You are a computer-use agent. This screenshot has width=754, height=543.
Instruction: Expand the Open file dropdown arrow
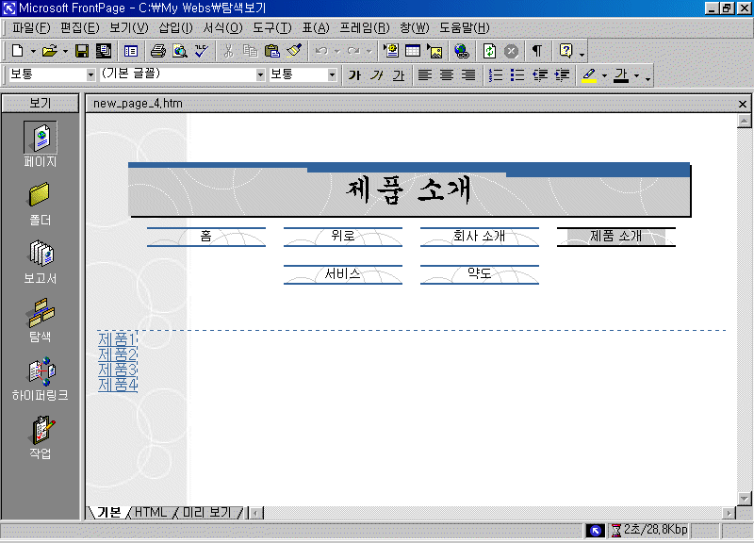tap(65, 51)
